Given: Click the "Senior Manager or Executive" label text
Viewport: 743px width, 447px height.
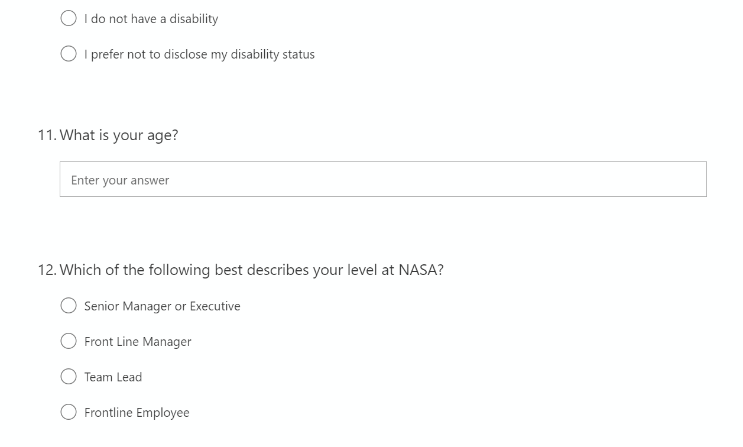Looking at the screenshot, I should click(162, 306).
